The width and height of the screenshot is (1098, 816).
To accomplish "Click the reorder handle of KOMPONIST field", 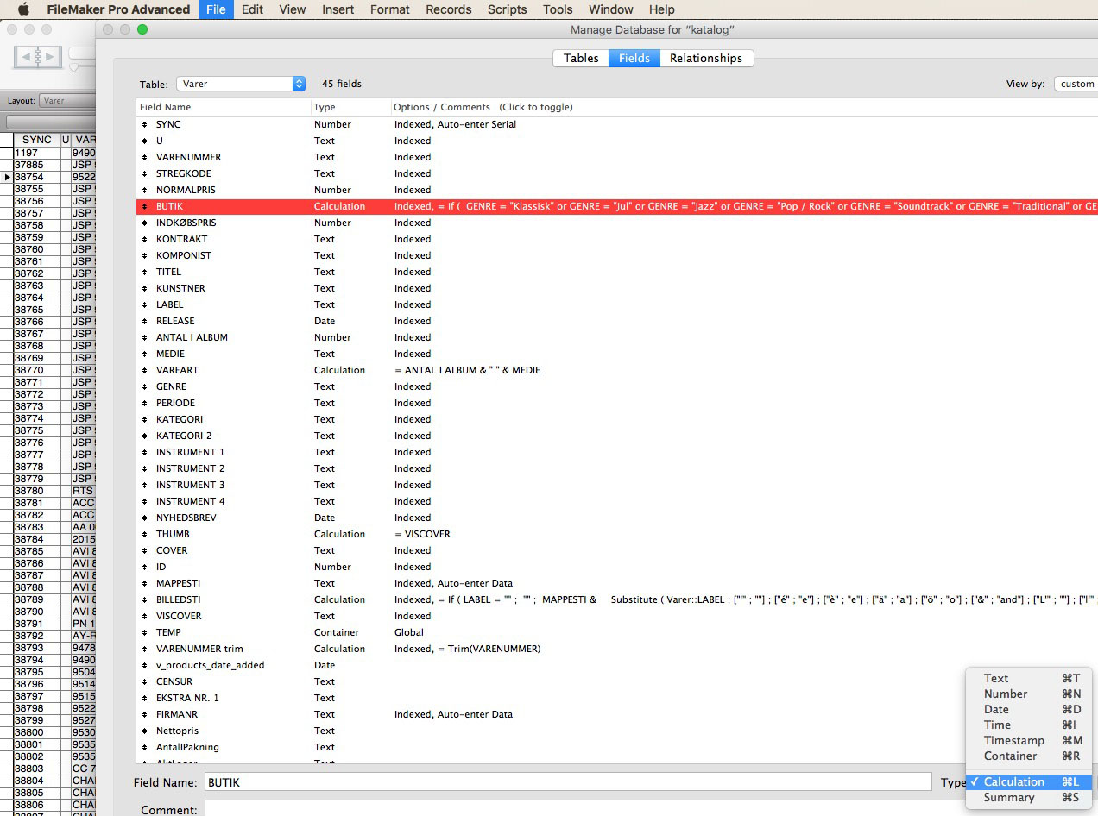I will (145, 255).
